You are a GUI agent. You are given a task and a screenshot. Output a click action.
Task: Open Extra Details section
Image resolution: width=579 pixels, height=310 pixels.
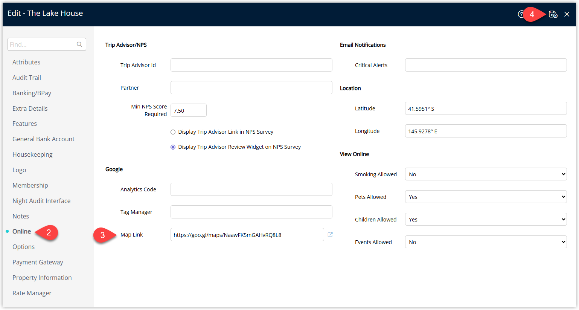tap(30, 108)
